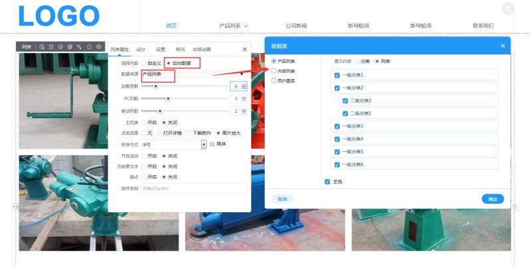Viewport: 531px width, 266px height.
Task: Uncheck the 一级分类1 checkbox
Action: 337,75
